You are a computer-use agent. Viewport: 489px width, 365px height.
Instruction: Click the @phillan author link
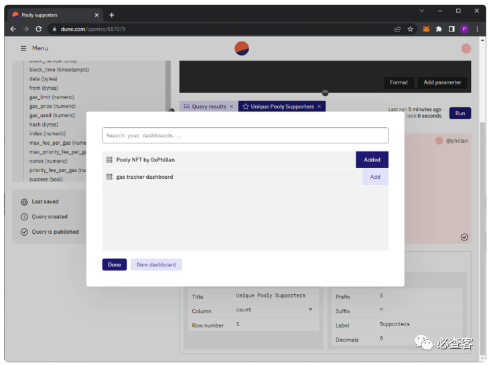pos(457,141)
